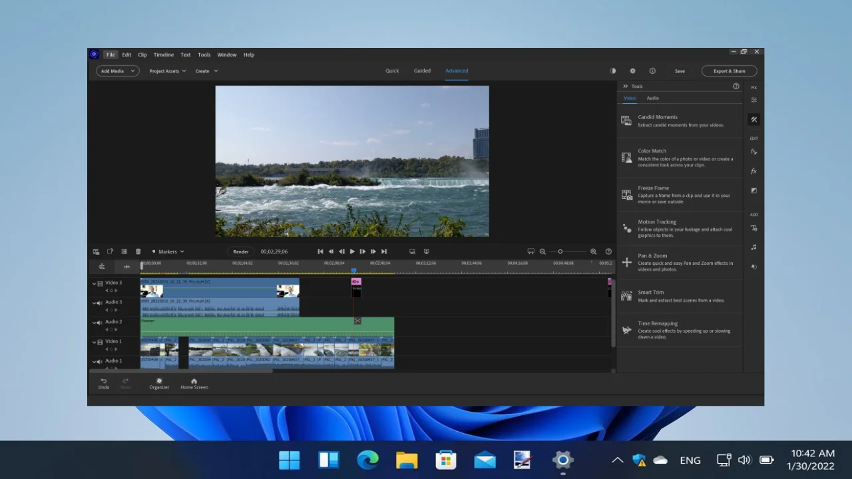Open the Clip menu
This screenshot has height=479, width=852.
pyautogui.click(x=142, y=55)
